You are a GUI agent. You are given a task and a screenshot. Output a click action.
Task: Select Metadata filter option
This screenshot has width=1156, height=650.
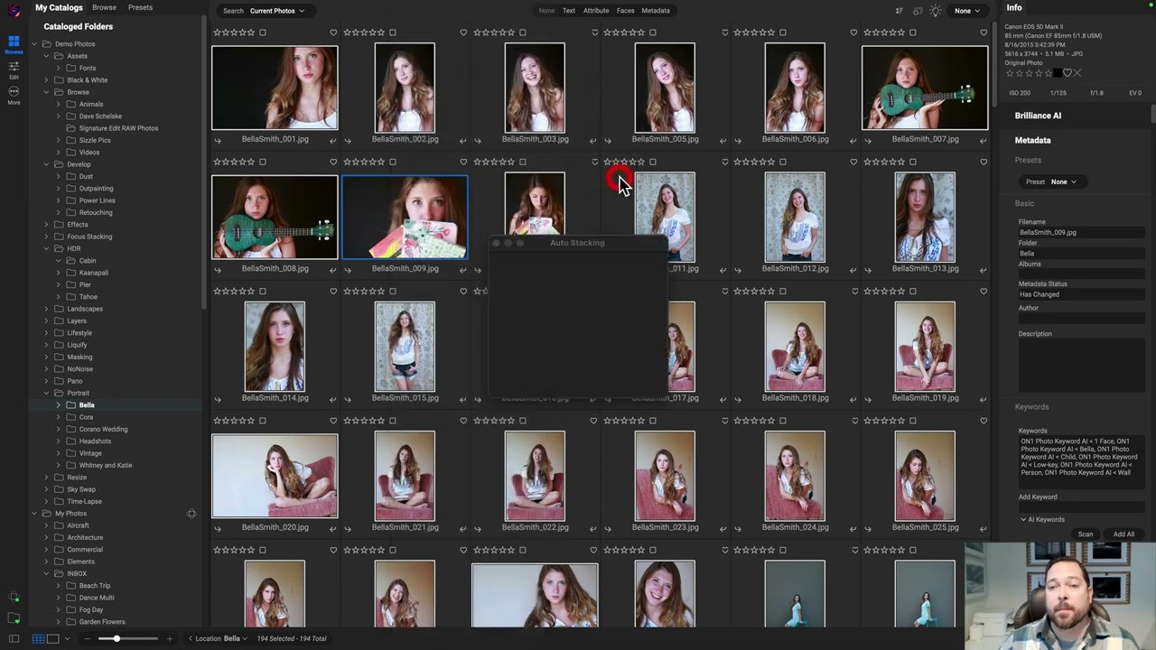click(656, 11)
